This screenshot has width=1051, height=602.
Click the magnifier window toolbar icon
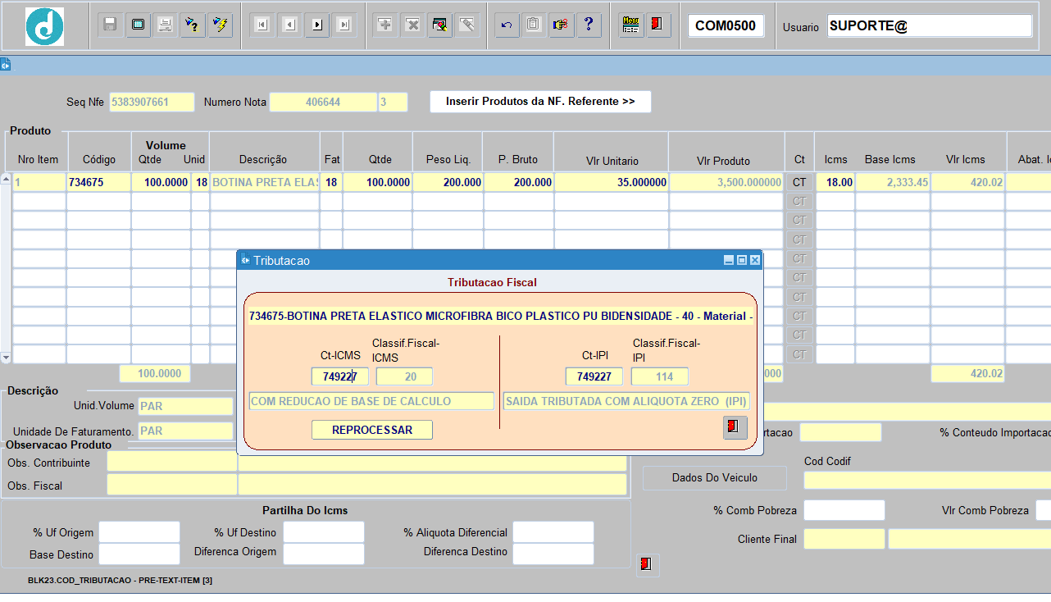tap(439, 25)
